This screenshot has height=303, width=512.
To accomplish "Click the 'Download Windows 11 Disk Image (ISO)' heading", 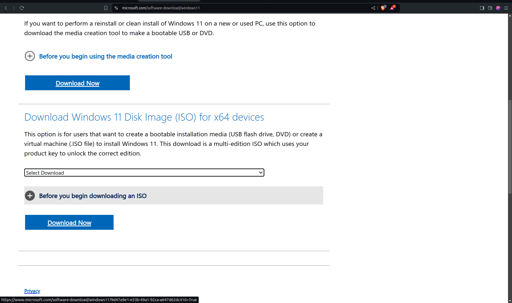I will (x=144, y=117).
